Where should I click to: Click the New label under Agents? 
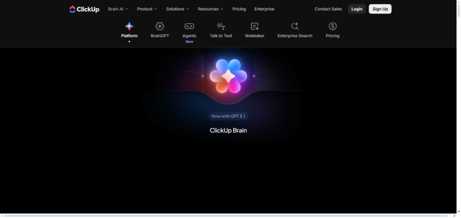(190, 42)
